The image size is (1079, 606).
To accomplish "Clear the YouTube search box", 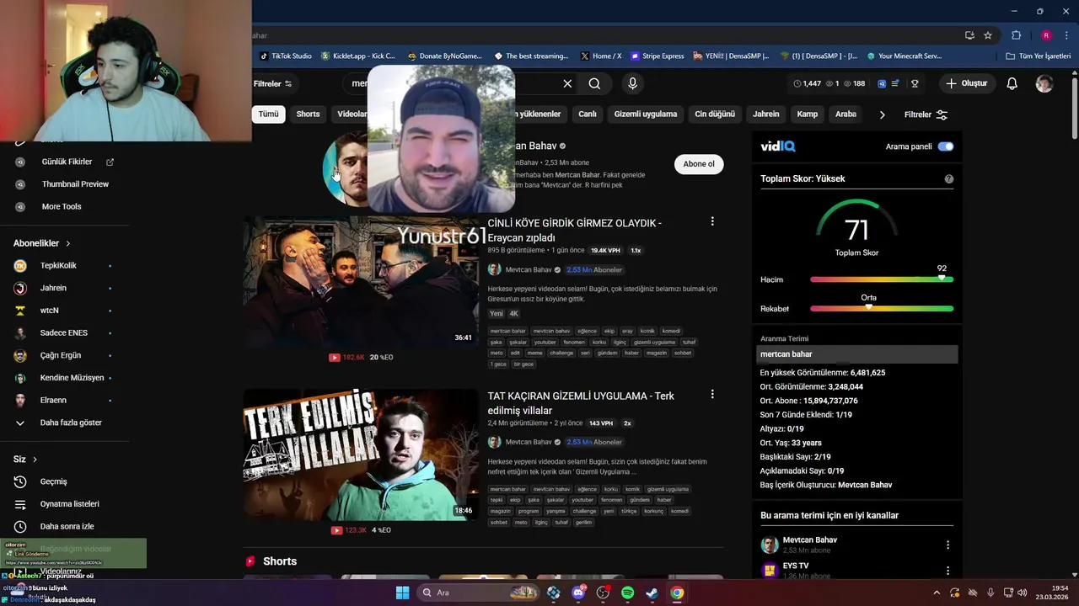I will (567, 83).
